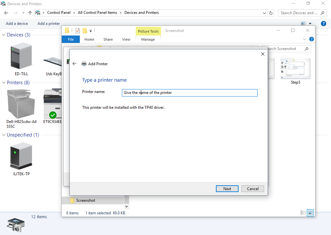The image size is (331, 235).
Task: Expand the Explorer ribbon with the chevron
Action: 304,39
